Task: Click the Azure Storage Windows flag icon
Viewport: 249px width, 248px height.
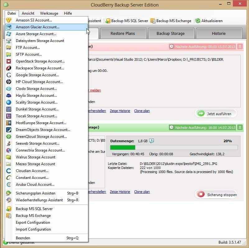Action: 9,34
